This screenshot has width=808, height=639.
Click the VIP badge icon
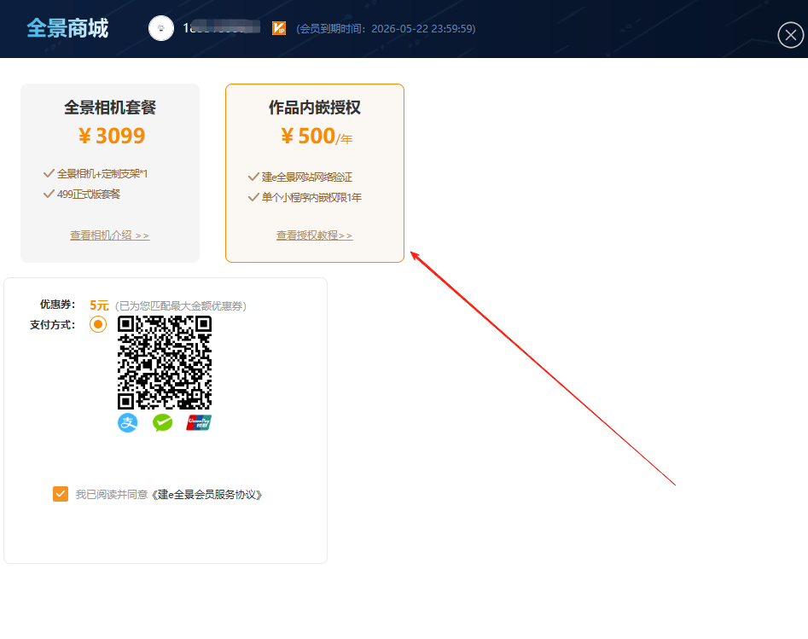click(279, 28)
